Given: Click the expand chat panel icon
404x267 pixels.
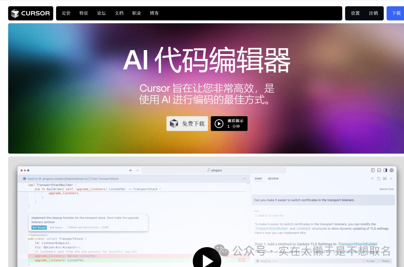Looking at the screenshot, I should [x=385, y=178].
